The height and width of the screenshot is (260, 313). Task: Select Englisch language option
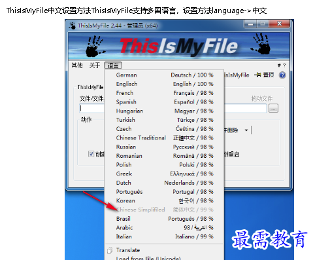coord(165,84)
